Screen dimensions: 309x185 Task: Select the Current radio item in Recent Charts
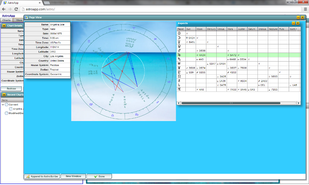pos(7,105)
